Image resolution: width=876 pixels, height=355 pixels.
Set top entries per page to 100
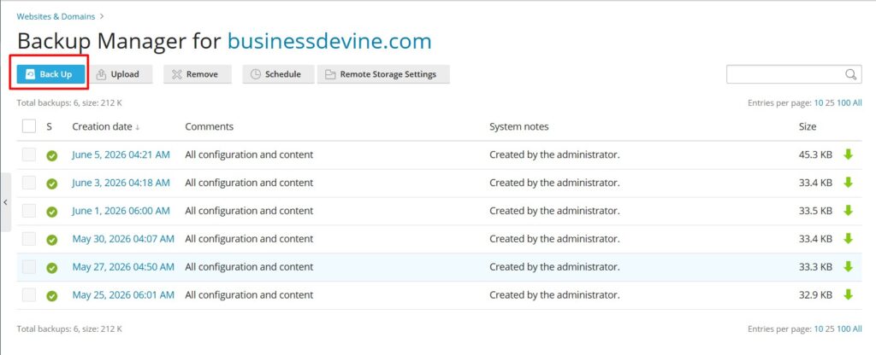(843, 103)
